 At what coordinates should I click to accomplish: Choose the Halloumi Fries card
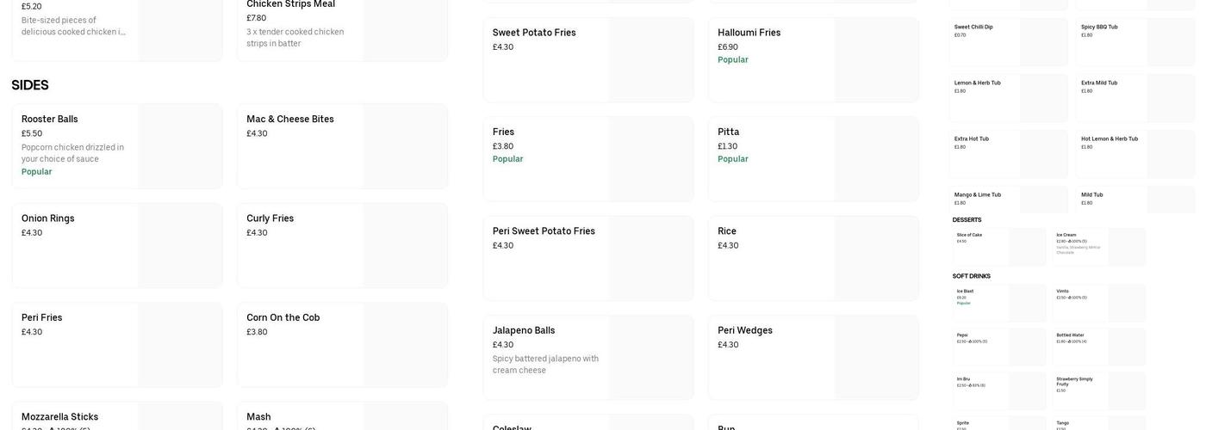coord(813,59)
